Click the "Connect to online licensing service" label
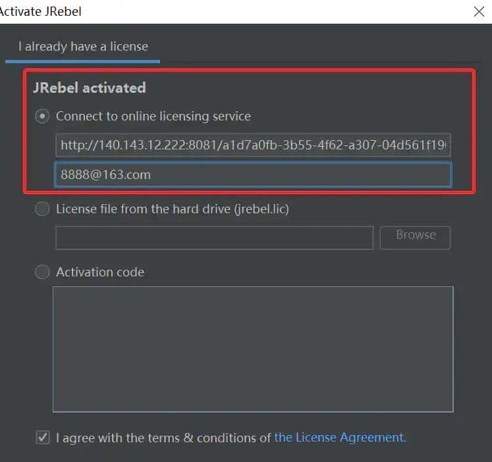 [153, 116]
